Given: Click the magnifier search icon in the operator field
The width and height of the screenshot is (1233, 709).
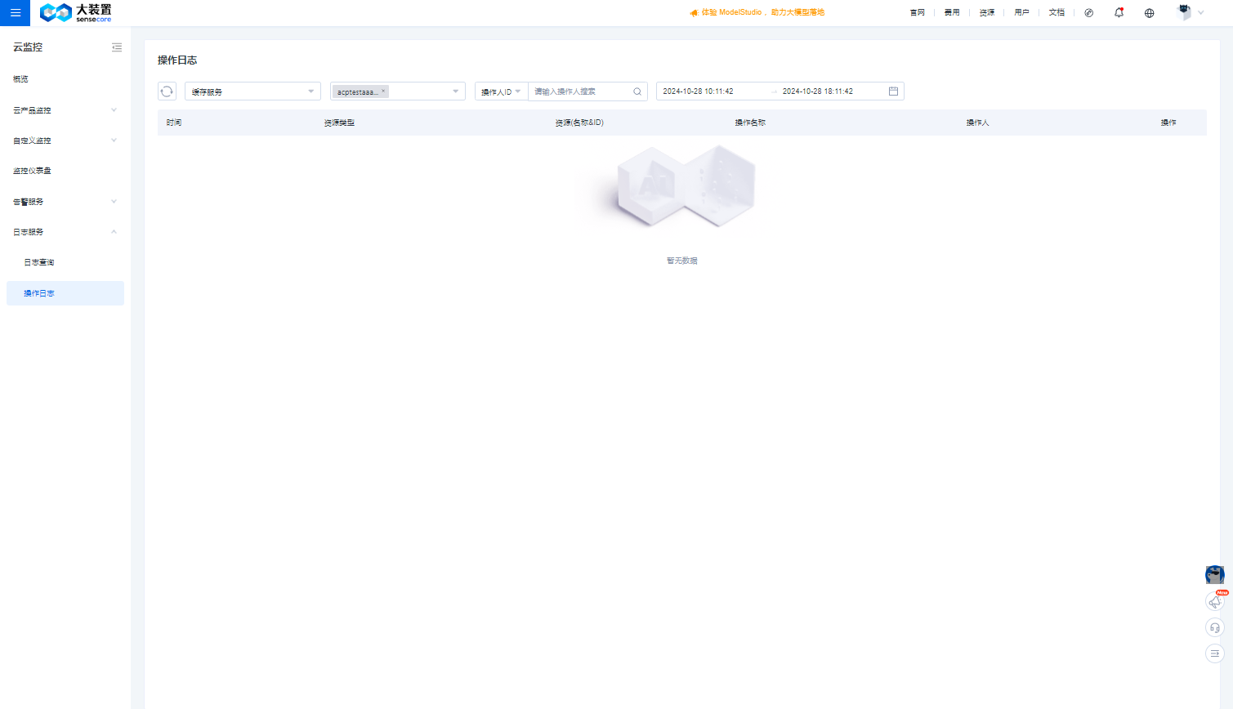Looking at the screenshot, I should tap(637, 91).
